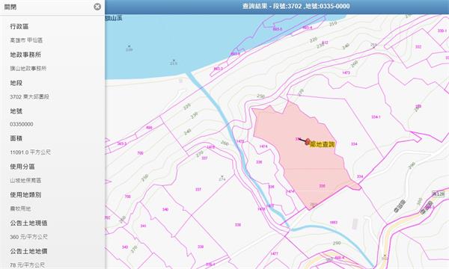Select the 高128 road shield marker
Viewport: 449px width, 269px height.
pyautogui.click(x=439, y=194)
